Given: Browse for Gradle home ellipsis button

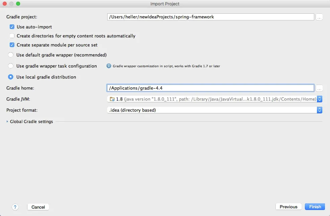Looking at the screenshot, I should coord(319,88).
